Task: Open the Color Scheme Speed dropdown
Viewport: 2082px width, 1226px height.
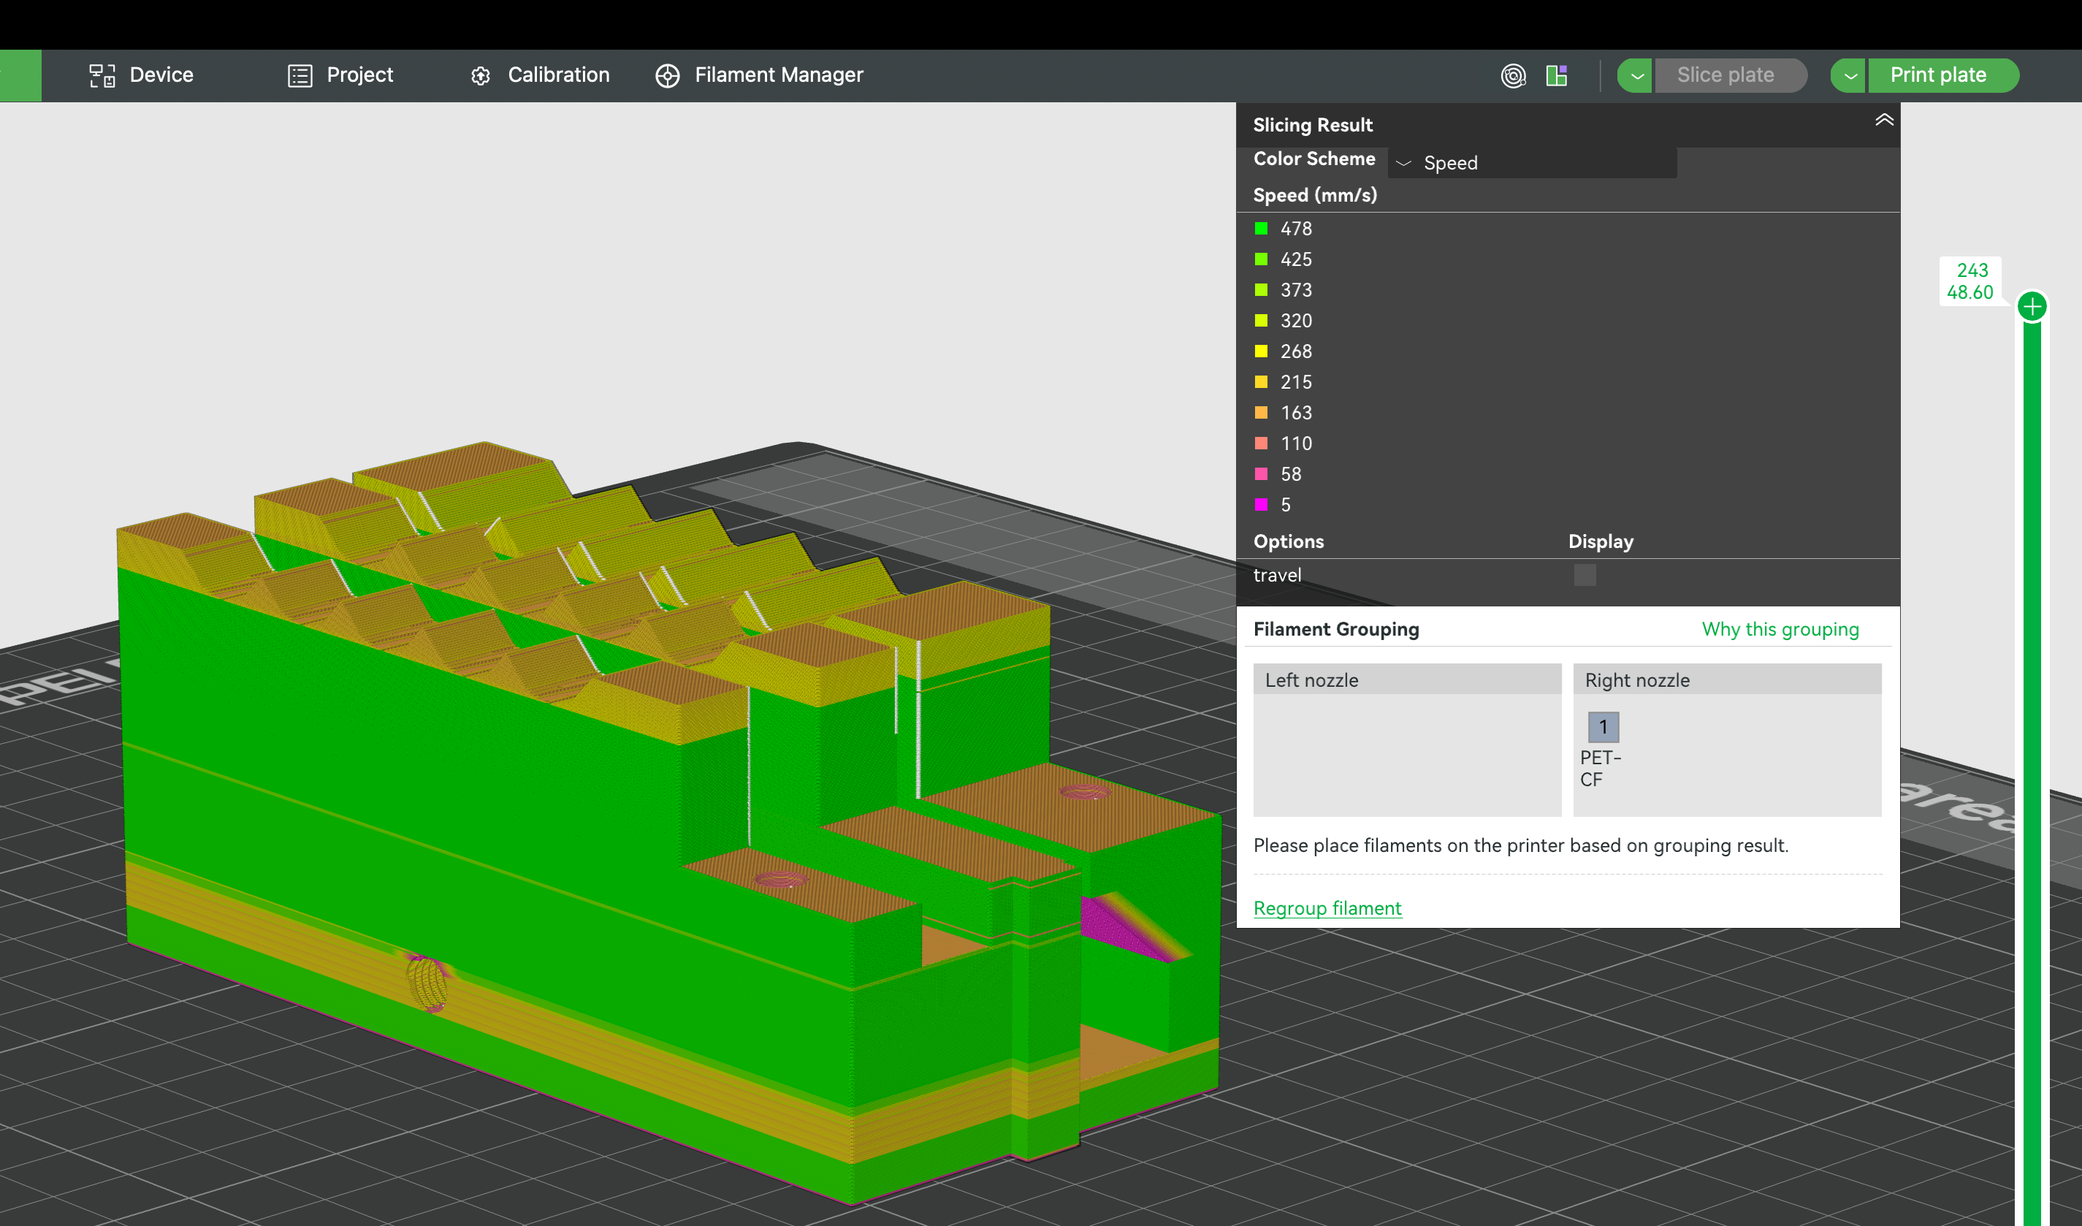Action: [x=1533, y=163]
